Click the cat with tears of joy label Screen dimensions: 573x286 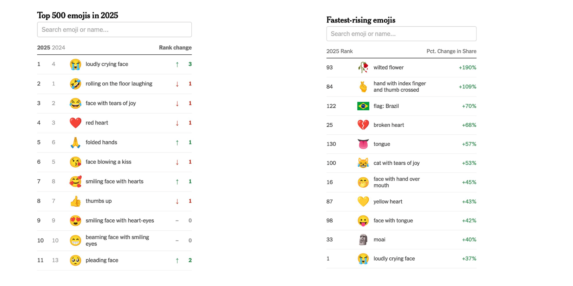pyautogui.click(x=397, y=163)
